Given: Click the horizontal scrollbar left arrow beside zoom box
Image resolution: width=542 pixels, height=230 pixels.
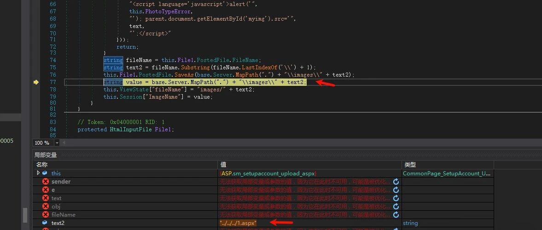Looking at the screenshot, I should tap(63, 143).
